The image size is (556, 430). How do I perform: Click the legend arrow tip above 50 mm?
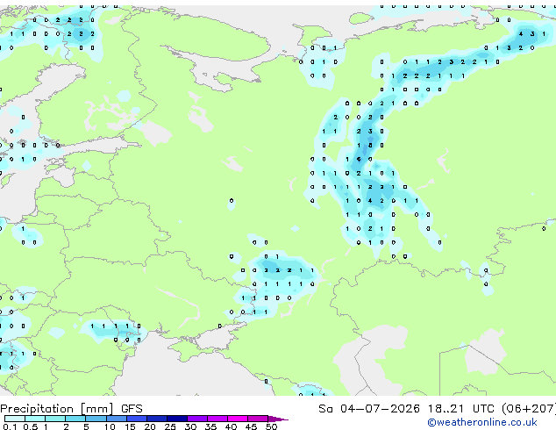tap(278, 419)
